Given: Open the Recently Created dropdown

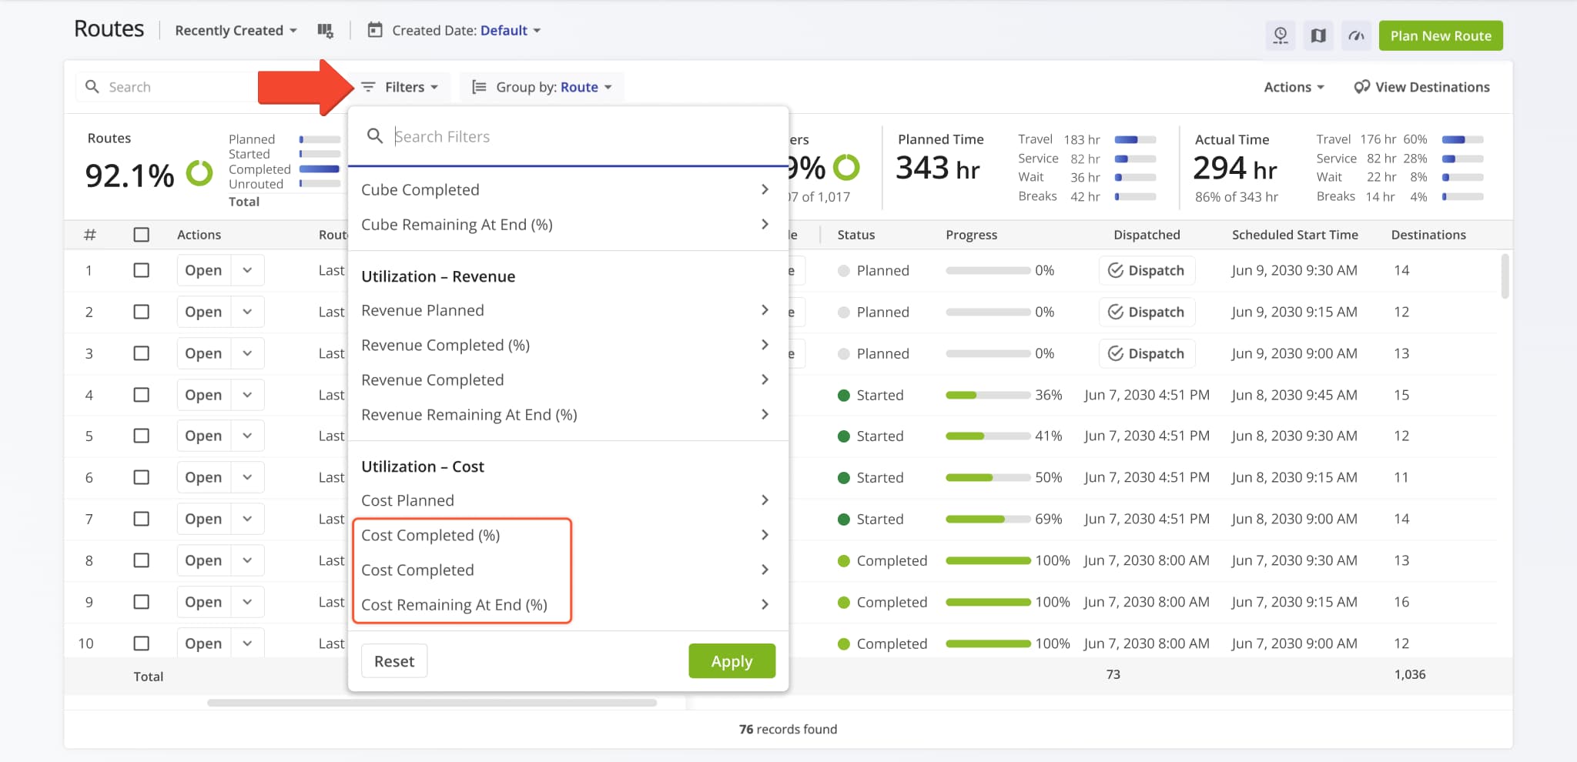Looking at the screenshot, I should [x=233, y=30].
